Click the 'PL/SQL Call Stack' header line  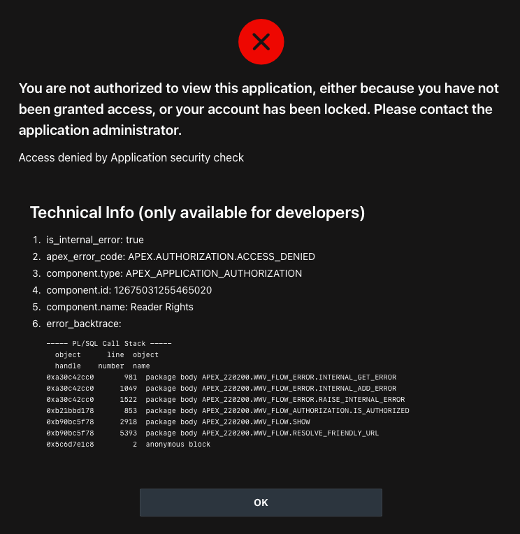(109, 344)
